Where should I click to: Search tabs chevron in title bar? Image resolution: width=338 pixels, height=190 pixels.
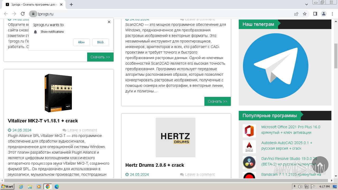pos(307,4)
